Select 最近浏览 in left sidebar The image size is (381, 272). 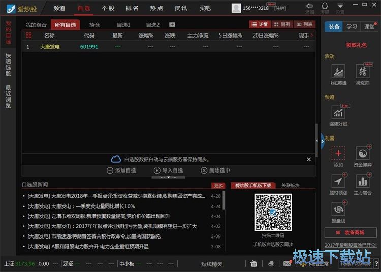coord(8,96)
